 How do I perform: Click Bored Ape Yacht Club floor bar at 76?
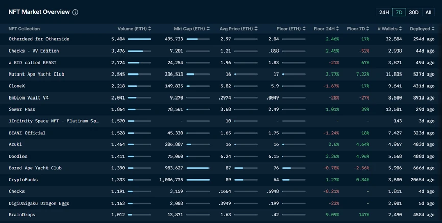point(294,168)
